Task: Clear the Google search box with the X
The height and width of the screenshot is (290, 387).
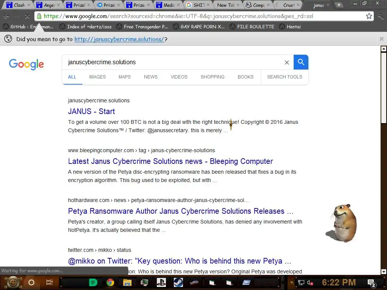Action: 286,63
